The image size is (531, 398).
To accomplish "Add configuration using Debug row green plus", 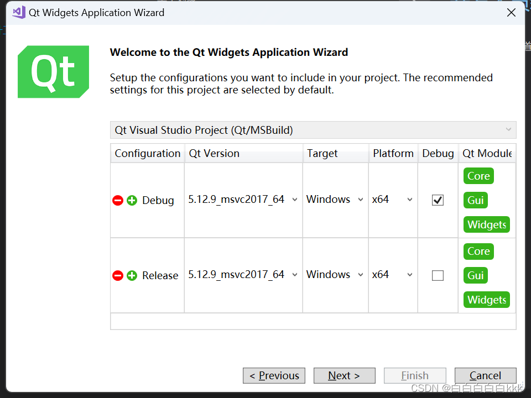I will pyautogui.click(x=132, y=200).
